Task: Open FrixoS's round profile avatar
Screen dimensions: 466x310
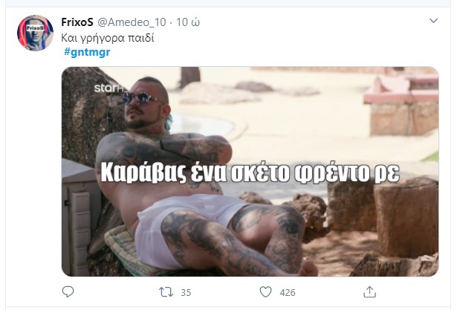Action: 35,33
